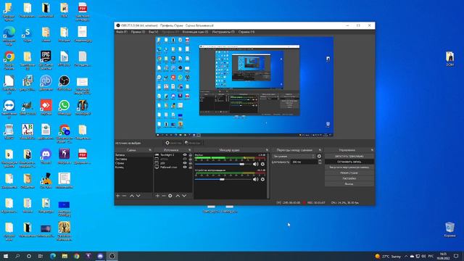Toggle visibility eye of second source row
The width and height of the screenshot is (464, 261).
[185, 159]
